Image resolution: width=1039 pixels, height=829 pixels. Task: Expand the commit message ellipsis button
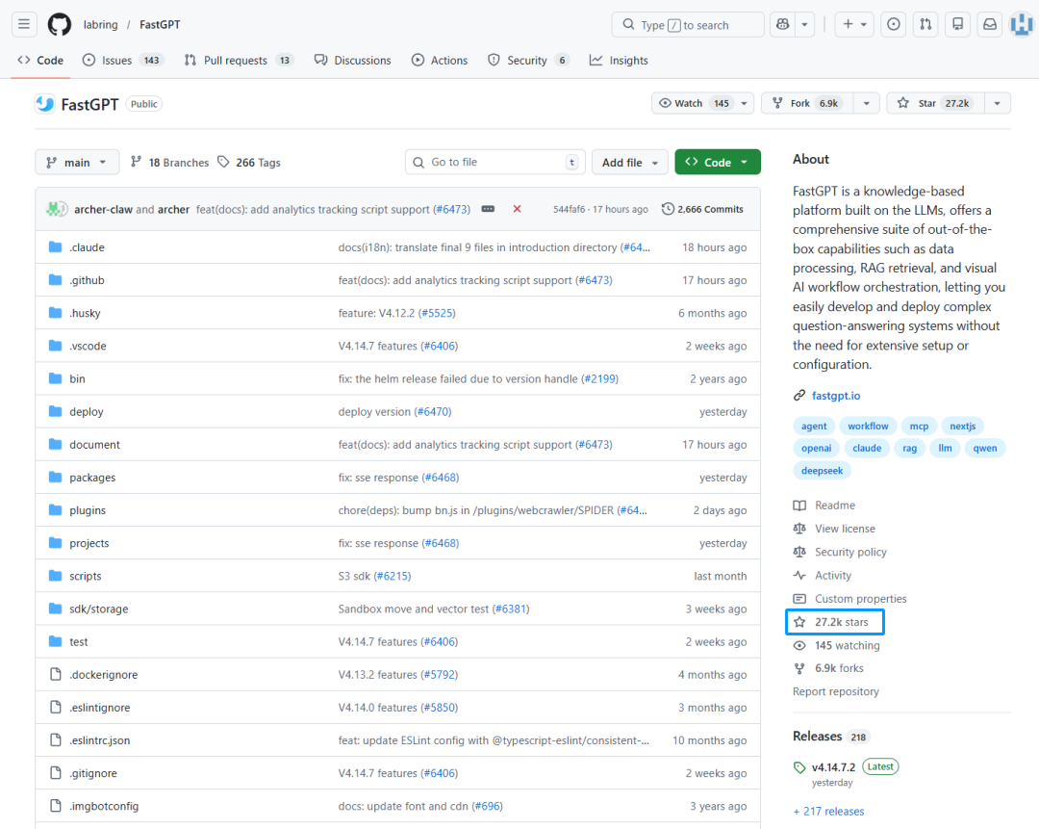488,209
